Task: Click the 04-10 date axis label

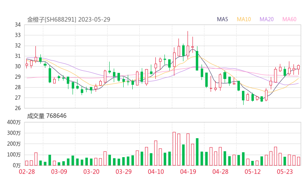Action: 156,172
